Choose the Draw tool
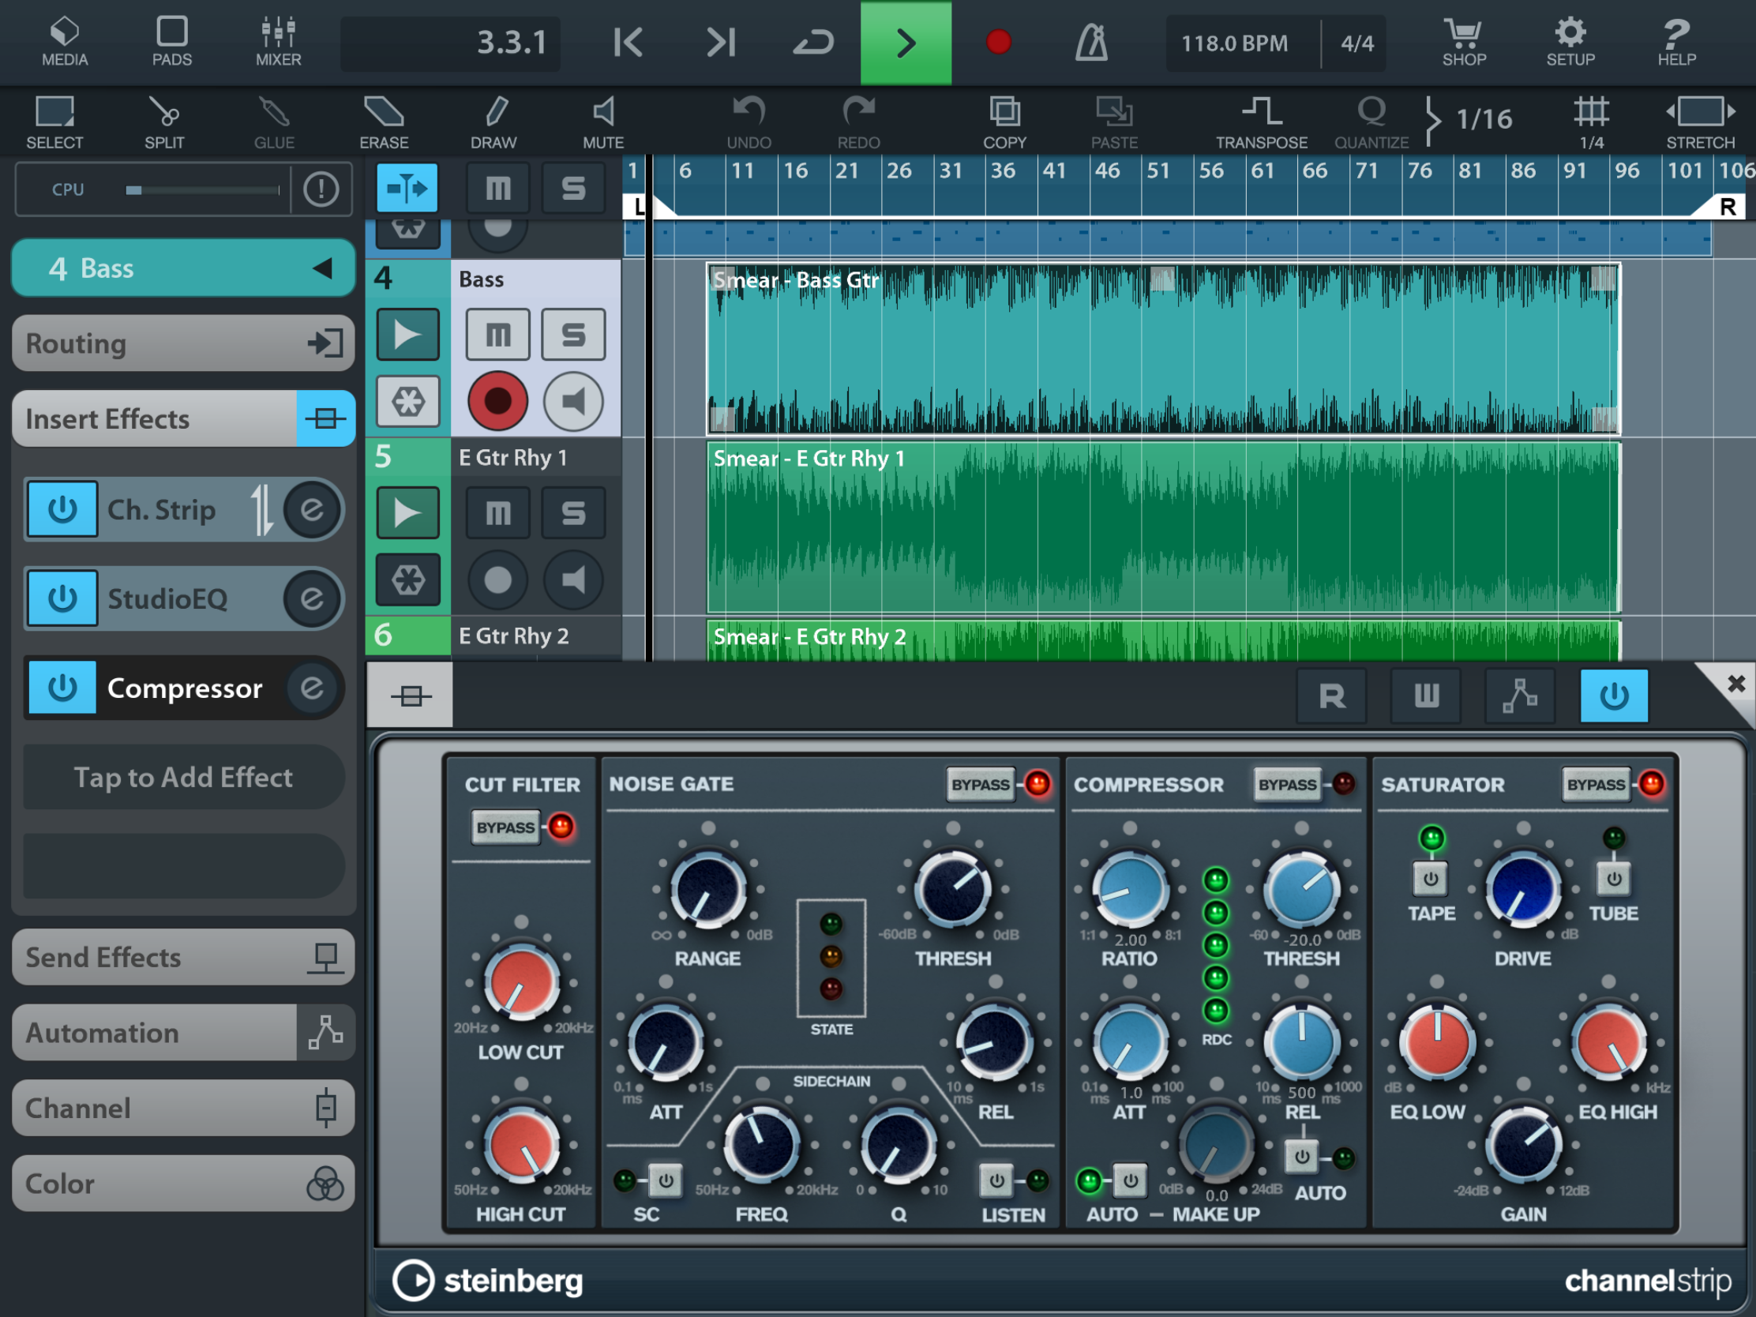Screen dimensions: 1756x1317 coord(493,122)
